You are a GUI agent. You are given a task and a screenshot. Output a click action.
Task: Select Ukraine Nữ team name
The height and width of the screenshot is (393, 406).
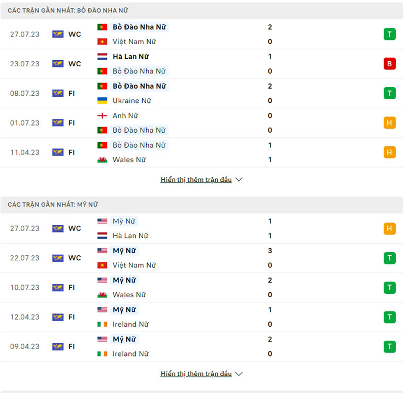(x=132, y=101)
